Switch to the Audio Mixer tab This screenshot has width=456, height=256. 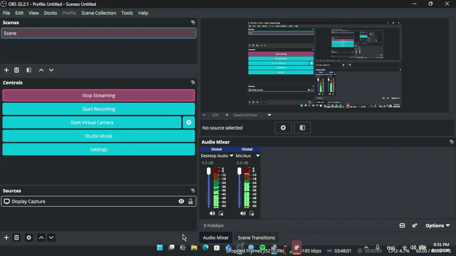click(x=216, y=238)
